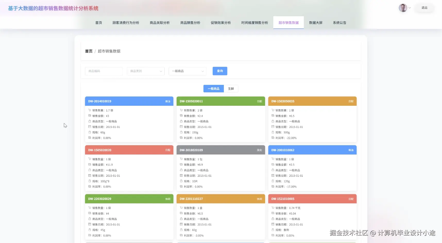Click the green DW-2203020029 card header
The width and height of the screenshot is (442, 243).
click(129, 199)
